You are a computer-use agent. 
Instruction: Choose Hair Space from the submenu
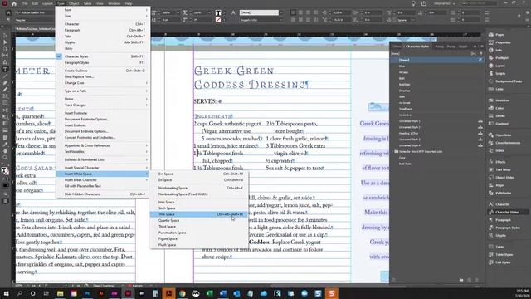(199, 202)
